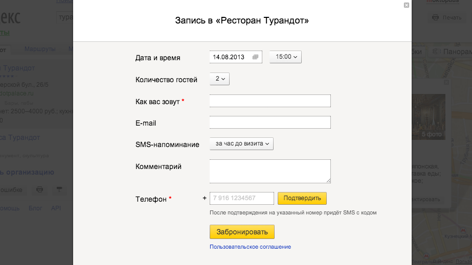Viewport: 472px width, 265px height.
Task: Click the Панорамы icon on the map
Action: pos(435,52)
